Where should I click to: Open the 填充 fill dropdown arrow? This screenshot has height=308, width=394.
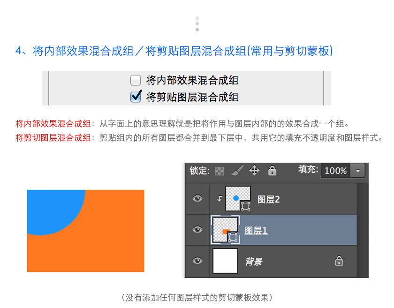pyautogui.click(x=358, y=171)
